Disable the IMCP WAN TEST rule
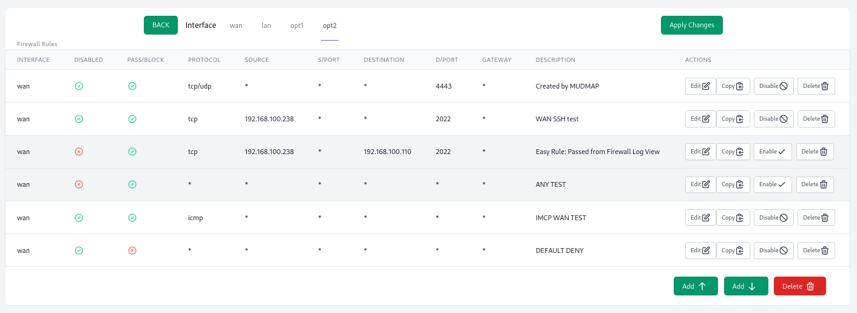This screenshot has height=313, width=857. click(774, 217)
